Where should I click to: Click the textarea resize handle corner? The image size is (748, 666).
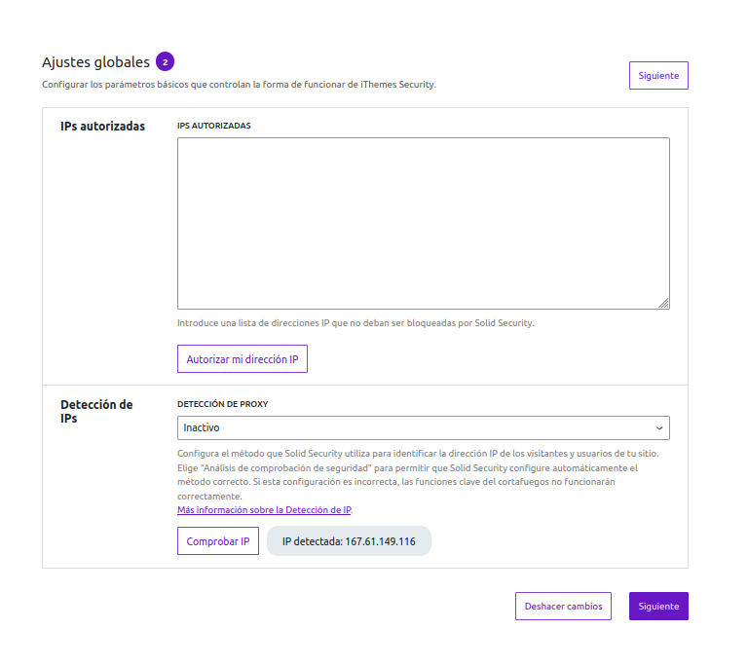pos(663,303)
